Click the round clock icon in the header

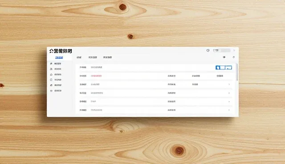[x=208, y=50]
